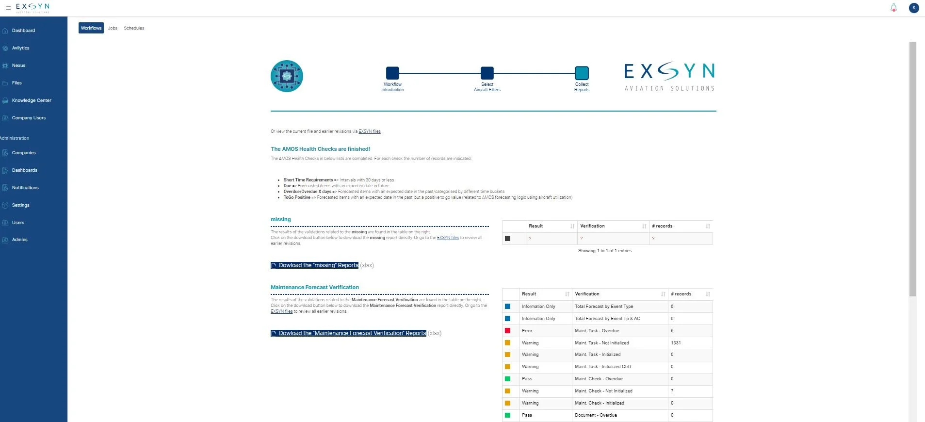Select 'Maint. Task - Initialized CtrlT' cell

[x=620, y=367]
